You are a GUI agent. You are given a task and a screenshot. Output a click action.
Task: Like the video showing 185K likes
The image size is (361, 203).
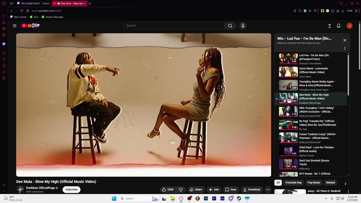click(168, 189)
